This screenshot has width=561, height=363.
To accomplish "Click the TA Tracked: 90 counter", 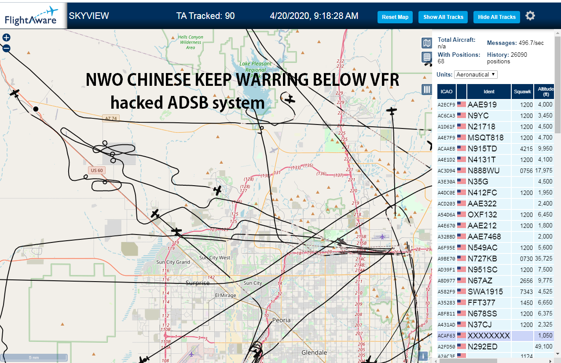I will (x=205, y=16).
